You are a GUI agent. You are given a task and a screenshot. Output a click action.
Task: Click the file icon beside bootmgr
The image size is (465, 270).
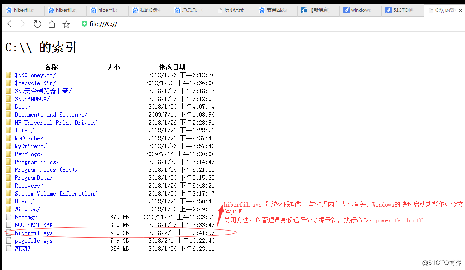click(9, 217)
